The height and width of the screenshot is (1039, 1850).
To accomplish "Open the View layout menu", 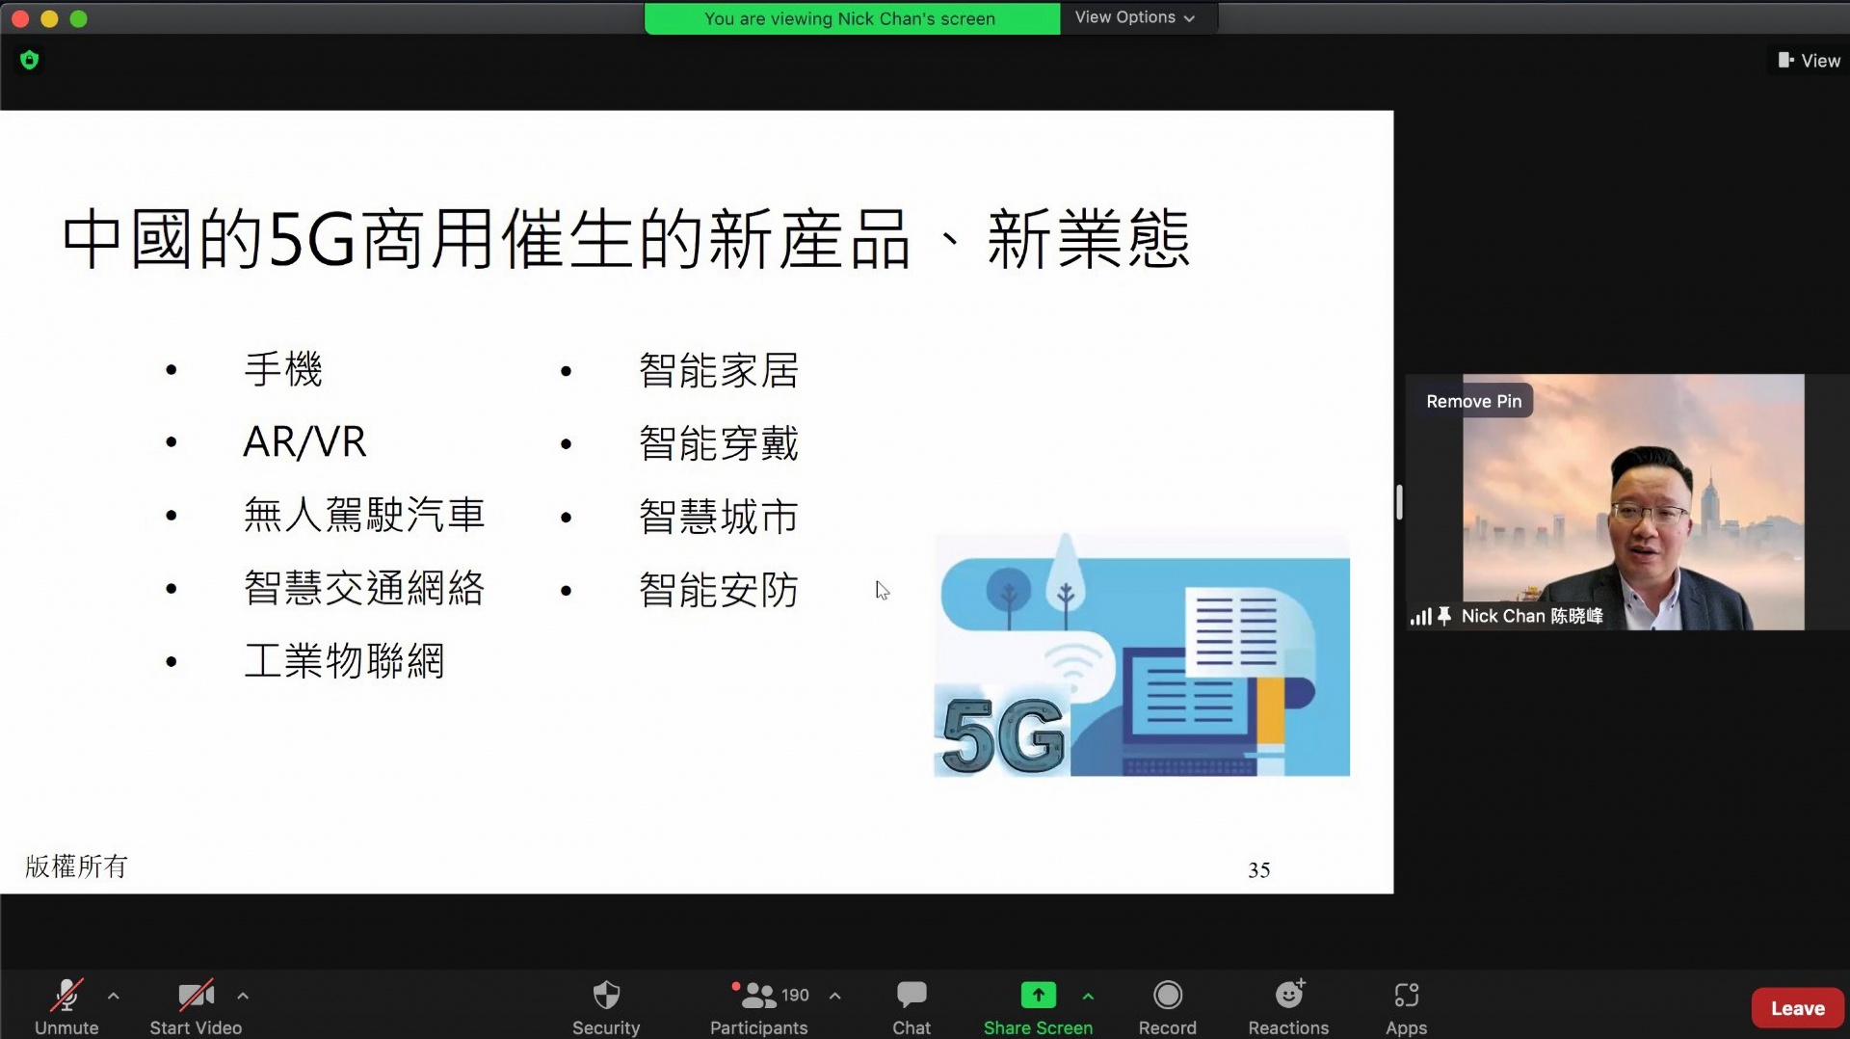I will pyautogui.click(x=1809, y=61).
